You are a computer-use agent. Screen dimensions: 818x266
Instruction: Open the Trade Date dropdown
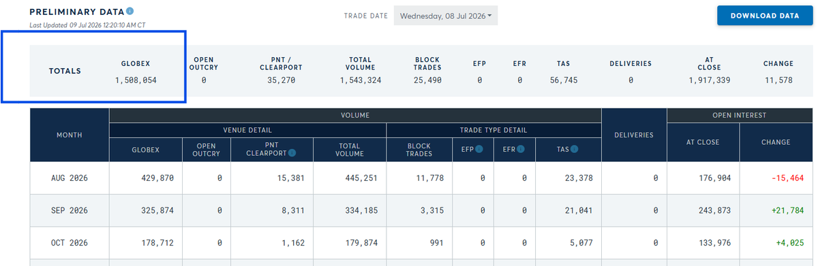click(x=446, y=16)
